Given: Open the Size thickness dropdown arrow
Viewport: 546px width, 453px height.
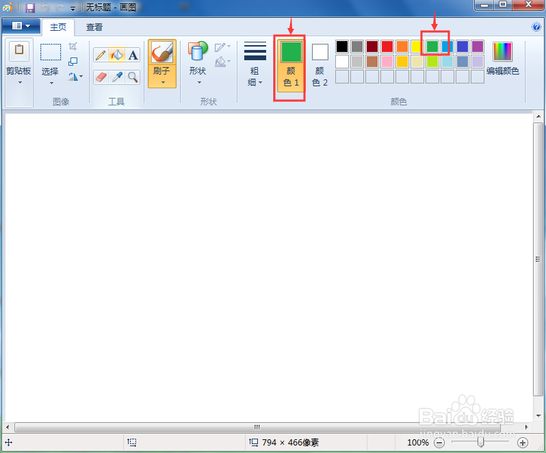Looking at the screenshot, I should click(x=261, y=83).
